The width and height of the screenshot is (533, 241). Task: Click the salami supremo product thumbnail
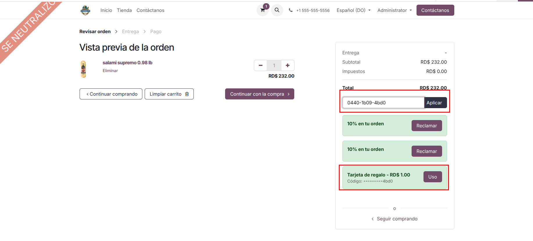click(x=83, y=69)
